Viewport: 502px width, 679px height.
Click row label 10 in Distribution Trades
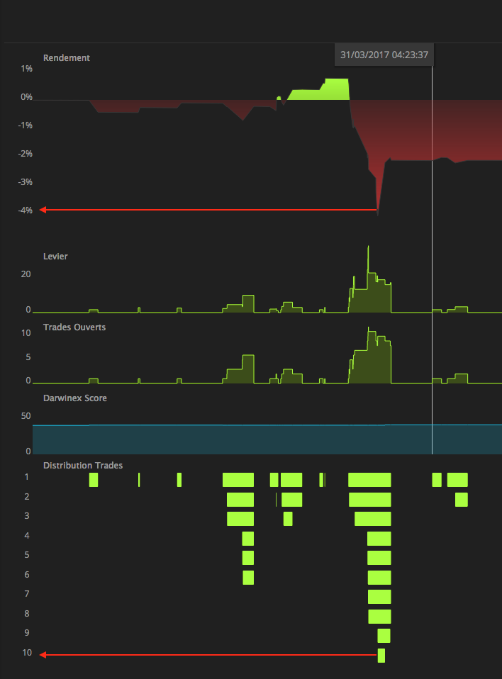(x=27, y=653)
